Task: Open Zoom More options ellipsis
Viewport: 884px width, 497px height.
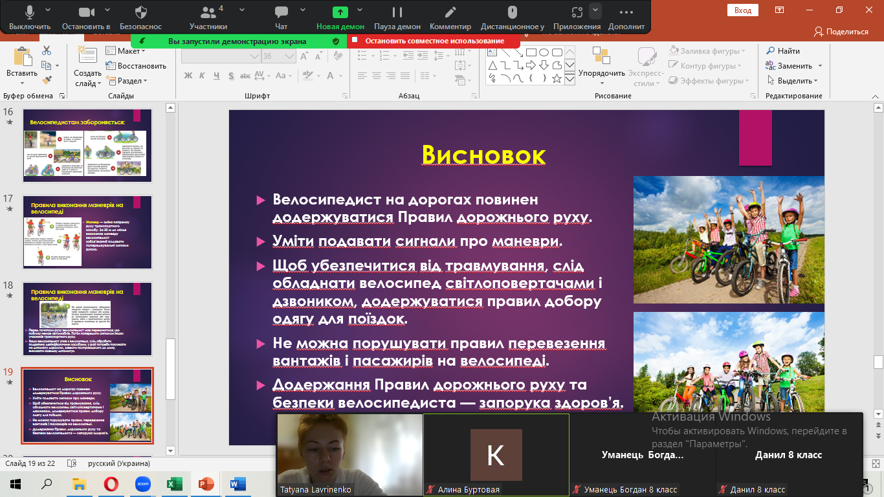Action: 626,17
